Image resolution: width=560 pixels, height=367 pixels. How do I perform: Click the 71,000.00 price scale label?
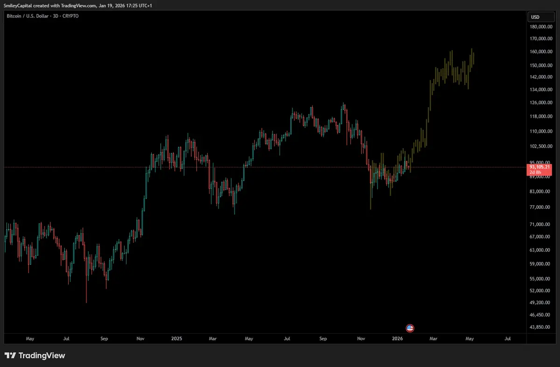point(540,224)
